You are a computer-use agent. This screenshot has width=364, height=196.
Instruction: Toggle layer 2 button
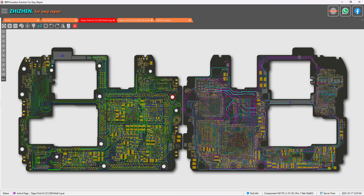point(3,36)
